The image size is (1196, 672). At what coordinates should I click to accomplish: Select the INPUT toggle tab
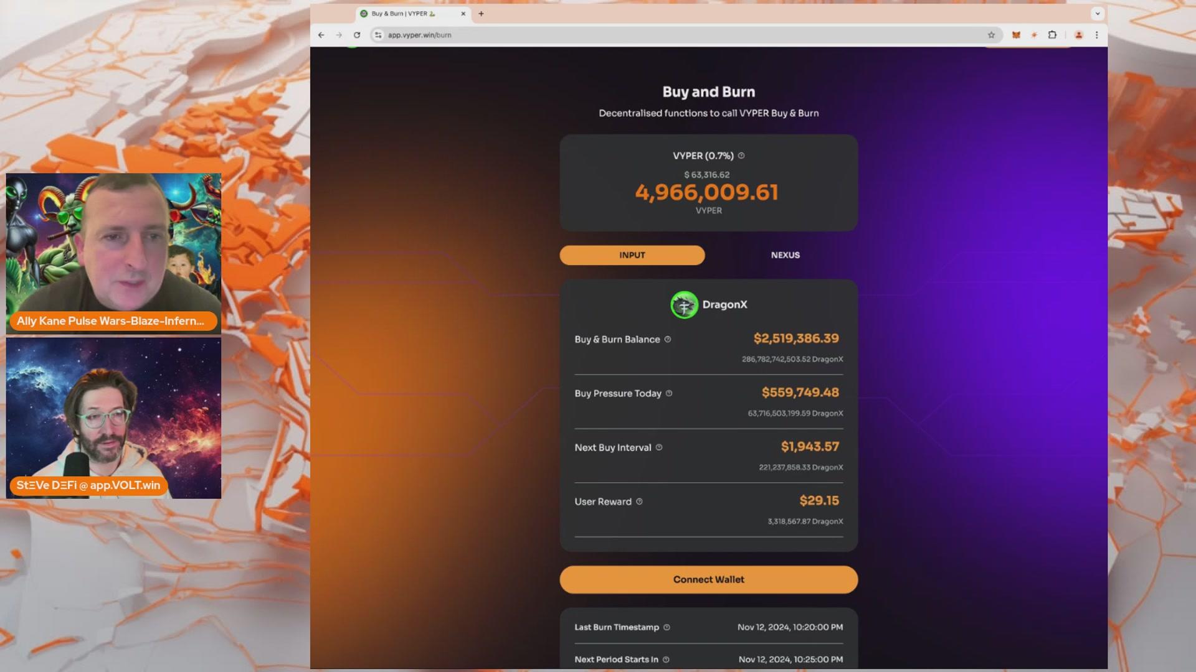tap(632, 255)
